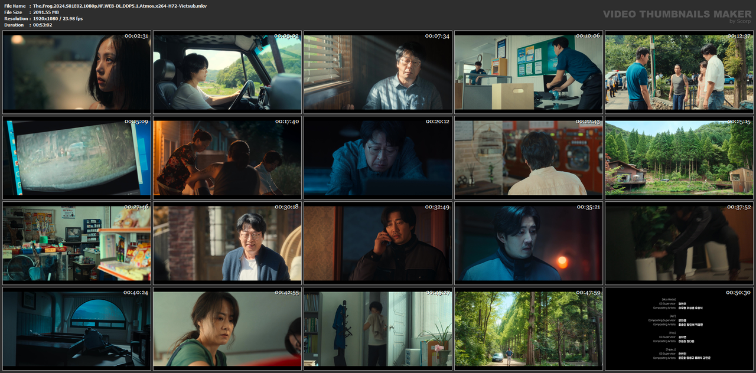Click the 'File Name' label
The image size is (756, 373).
[x=15, y=5]
